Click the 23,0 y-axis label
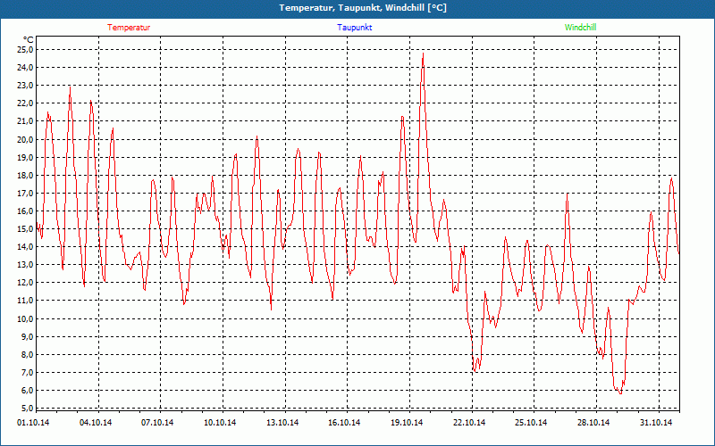 (x=26, y=85)
